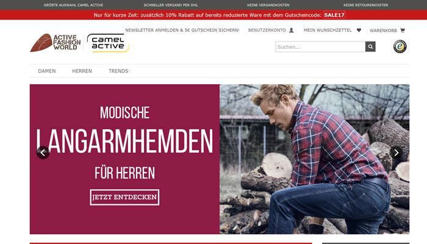The width and height of the screenshot is (427, 244).
Task: Click the wishlist heart icon
Action: click(359, 30)
